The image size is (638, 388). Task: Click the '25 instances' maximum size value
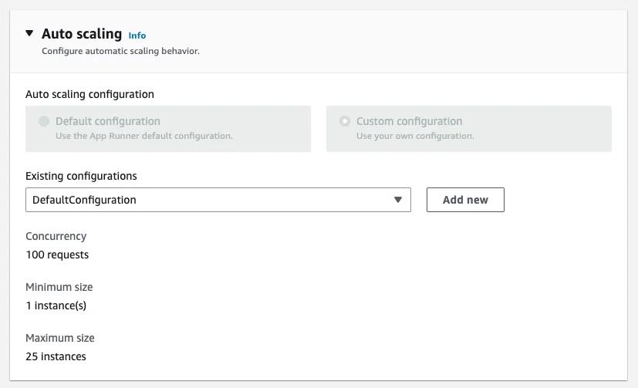tap(56, 356)
